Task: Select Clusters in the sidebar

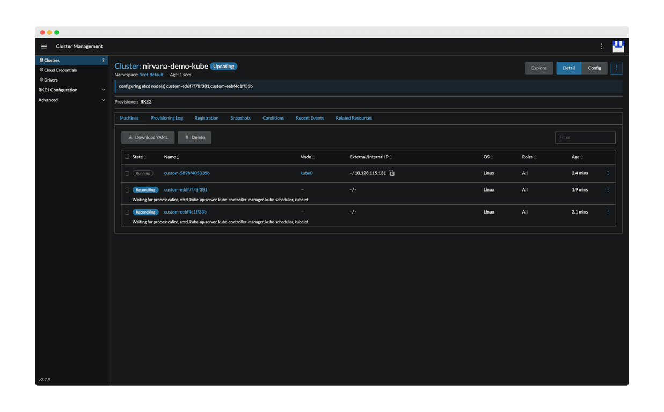Action: [x=71, y=60]
